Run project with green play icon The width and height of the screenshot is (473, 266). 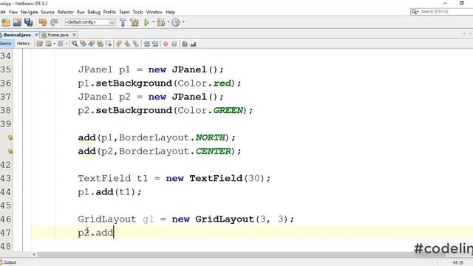tap(146, 22)
